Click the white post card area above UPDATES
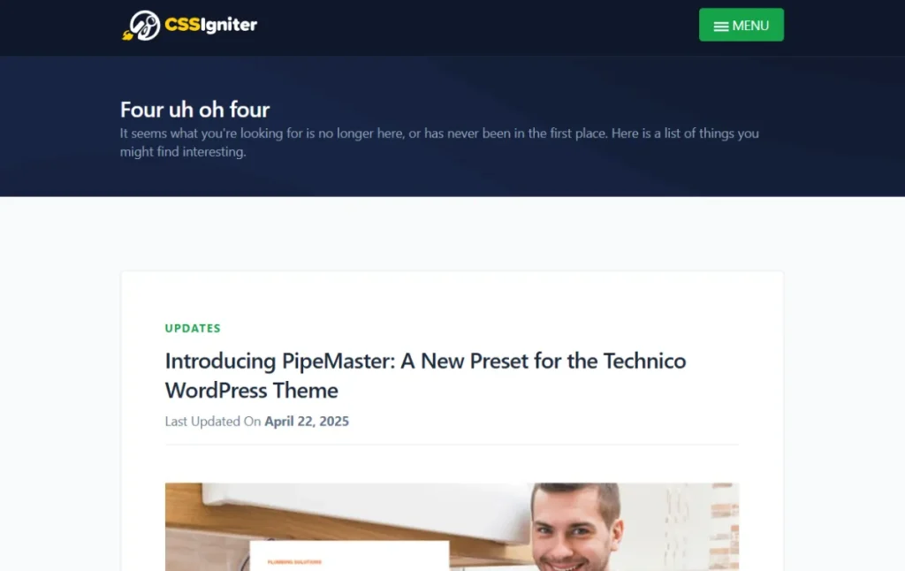 coord(452,294)
